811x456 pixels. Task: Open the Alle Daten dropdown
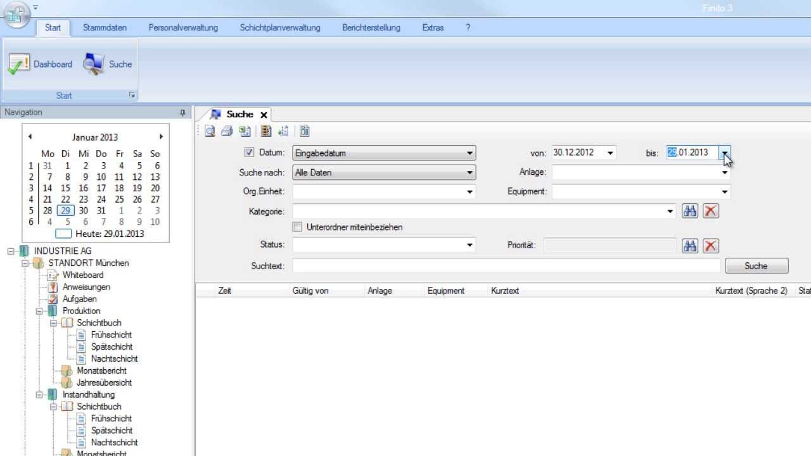[469, 172]
